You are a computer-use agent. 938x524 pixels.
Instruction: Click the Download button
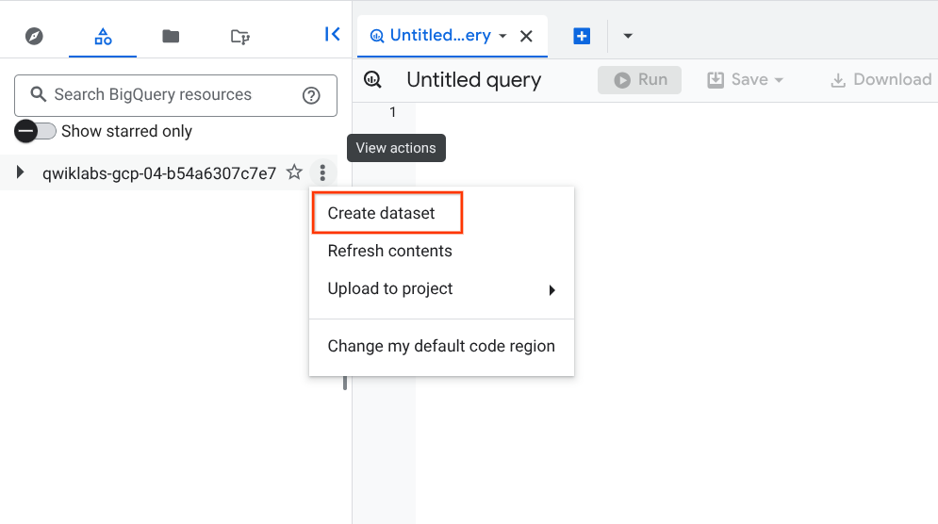[x=880, y=79]
